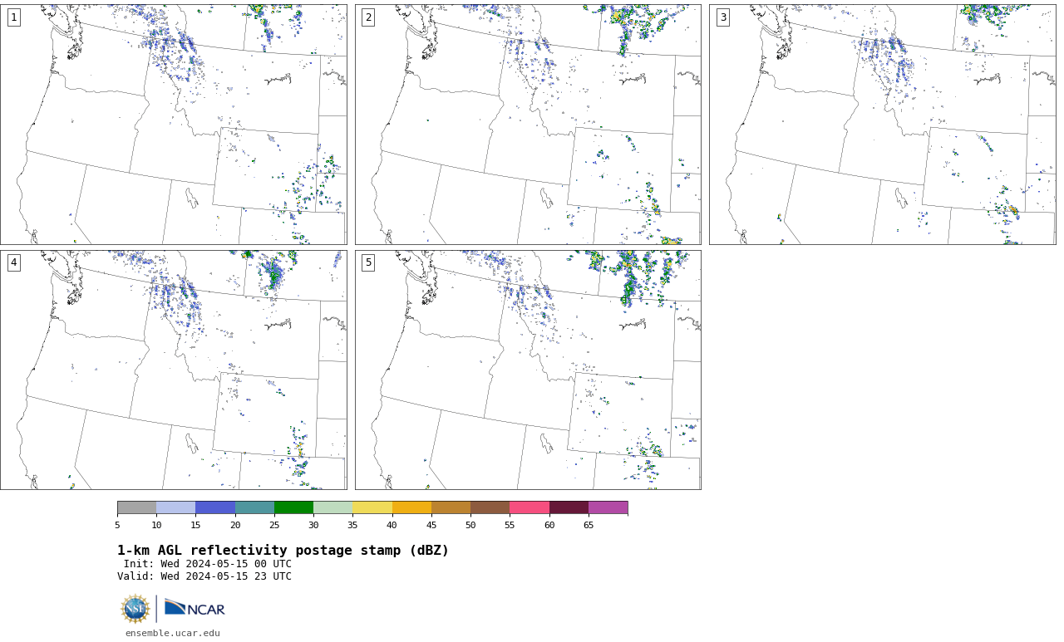Select the maroon 60-65 dBZ swatch
Viewport: 1064px width, 642px height.
click(x=569, y=507)
